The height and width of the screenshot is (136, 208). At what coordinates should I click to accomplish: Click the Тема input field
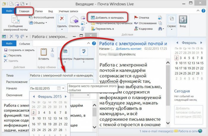point(62,76)
